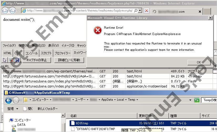Sort by the 種類 column header
Viewport: 217px width, 132px height.
click(185, 116)
